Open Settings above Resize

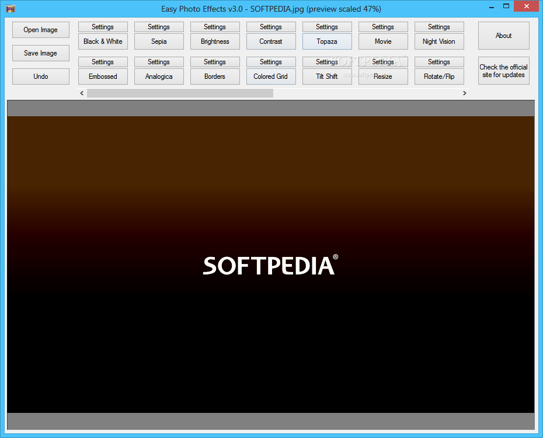tap(383, 62)
